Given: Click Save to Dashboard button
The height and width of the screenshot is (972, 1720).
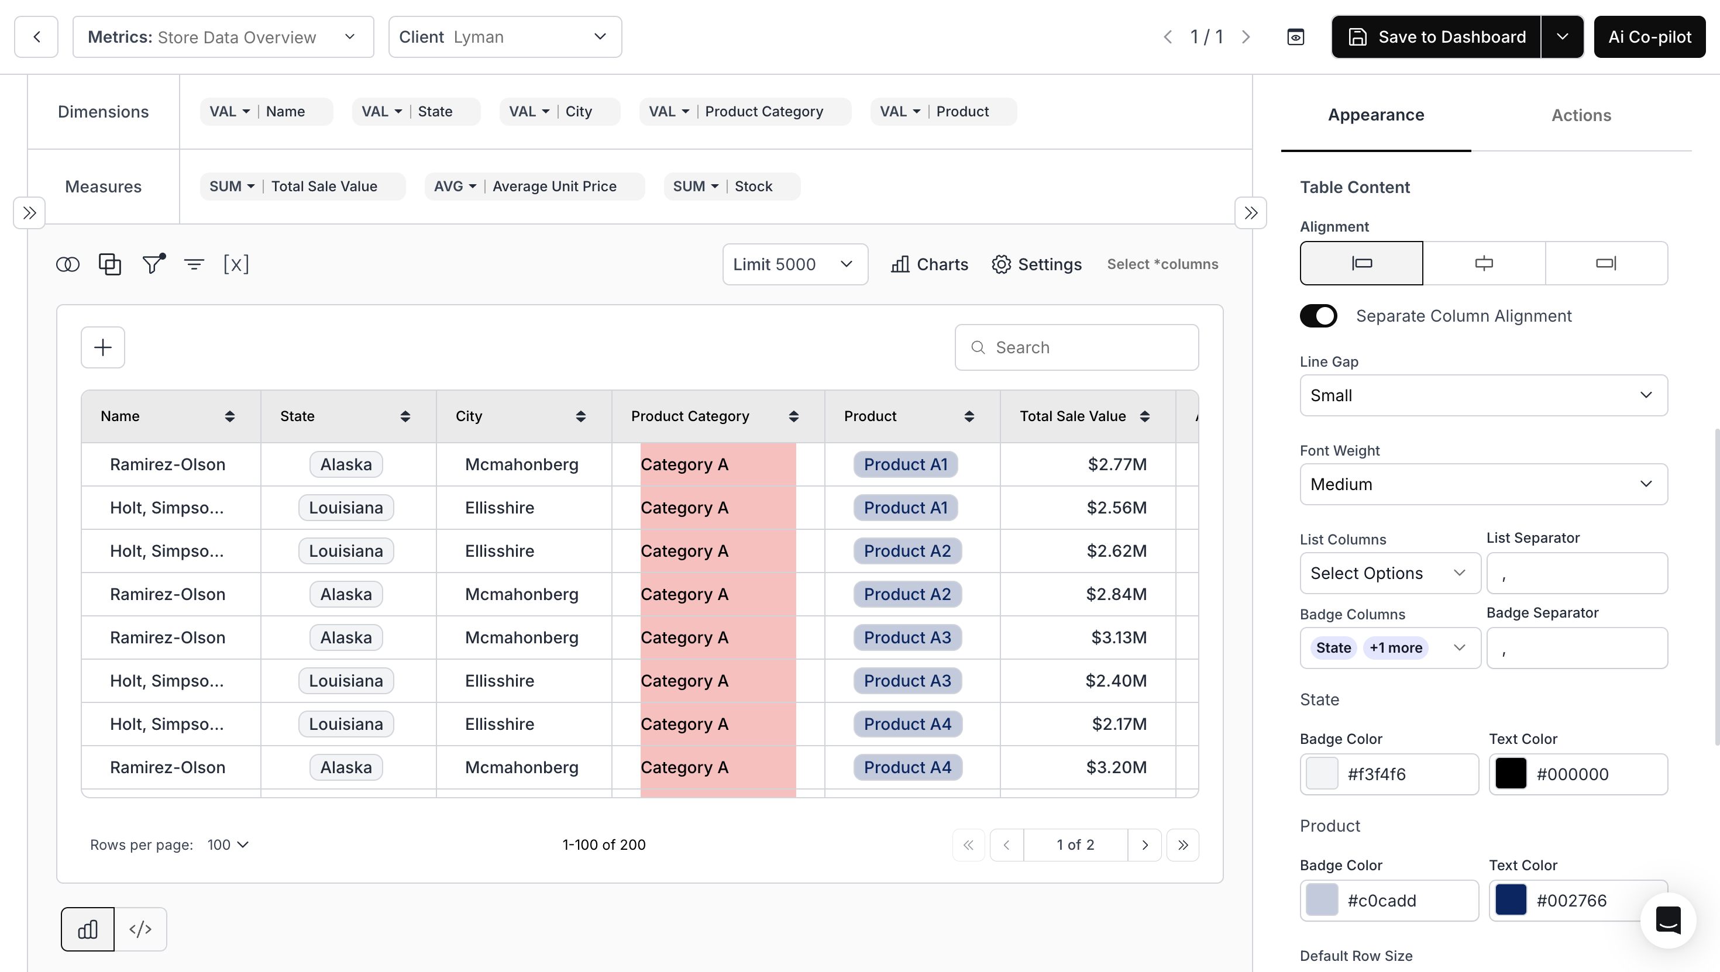Looking at the screenshot, I should 1437,37.
